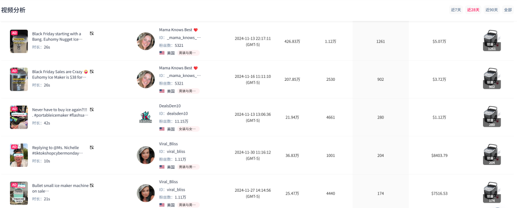Translate the "Bullet small ice maker machine" title
Image resolution: width=517 pixels, height=208 pixels.
91,185
